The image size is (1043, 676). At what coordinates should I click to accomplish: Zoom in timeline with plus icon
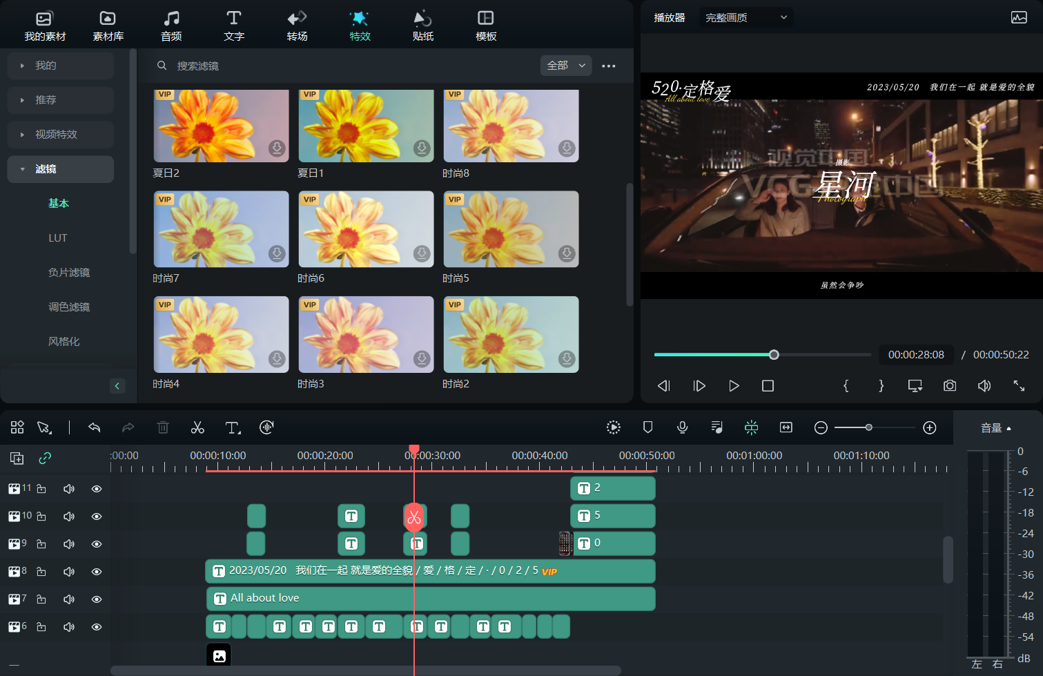pyautogui.click(x=930, y=427)
